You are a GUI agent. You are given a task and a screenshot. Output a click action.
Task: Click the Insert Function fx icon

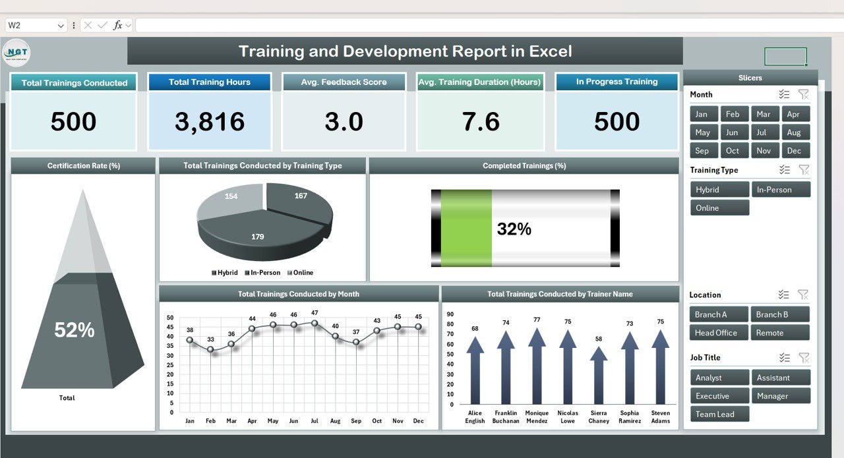point(117,25)
